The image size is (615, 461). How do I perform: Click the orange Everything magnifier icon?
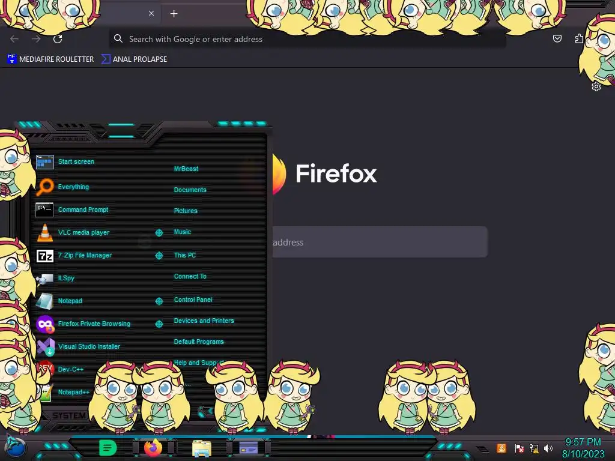pos(44,187)
